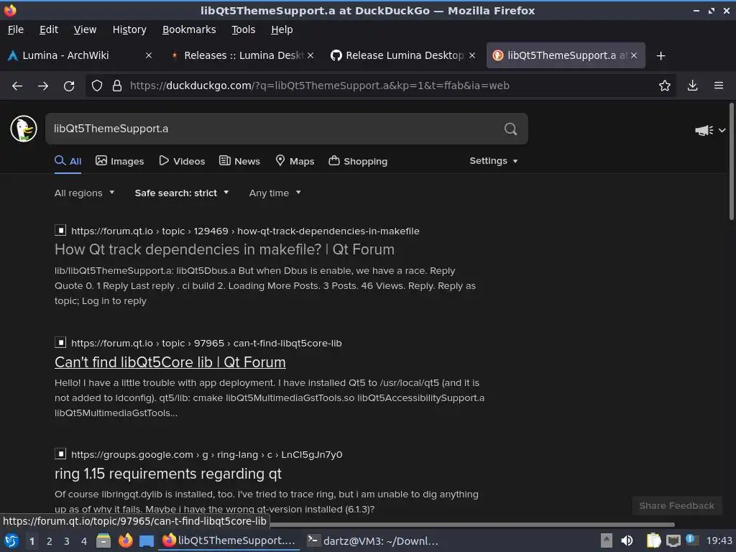Select the Images search category
Viewport: 736px width, 552px height.
[x=120, y=161]
